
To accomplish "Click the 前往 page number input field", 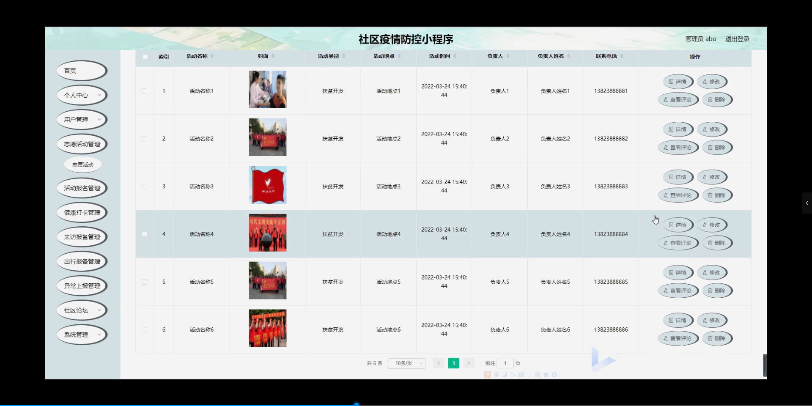I will coord(506,363).
